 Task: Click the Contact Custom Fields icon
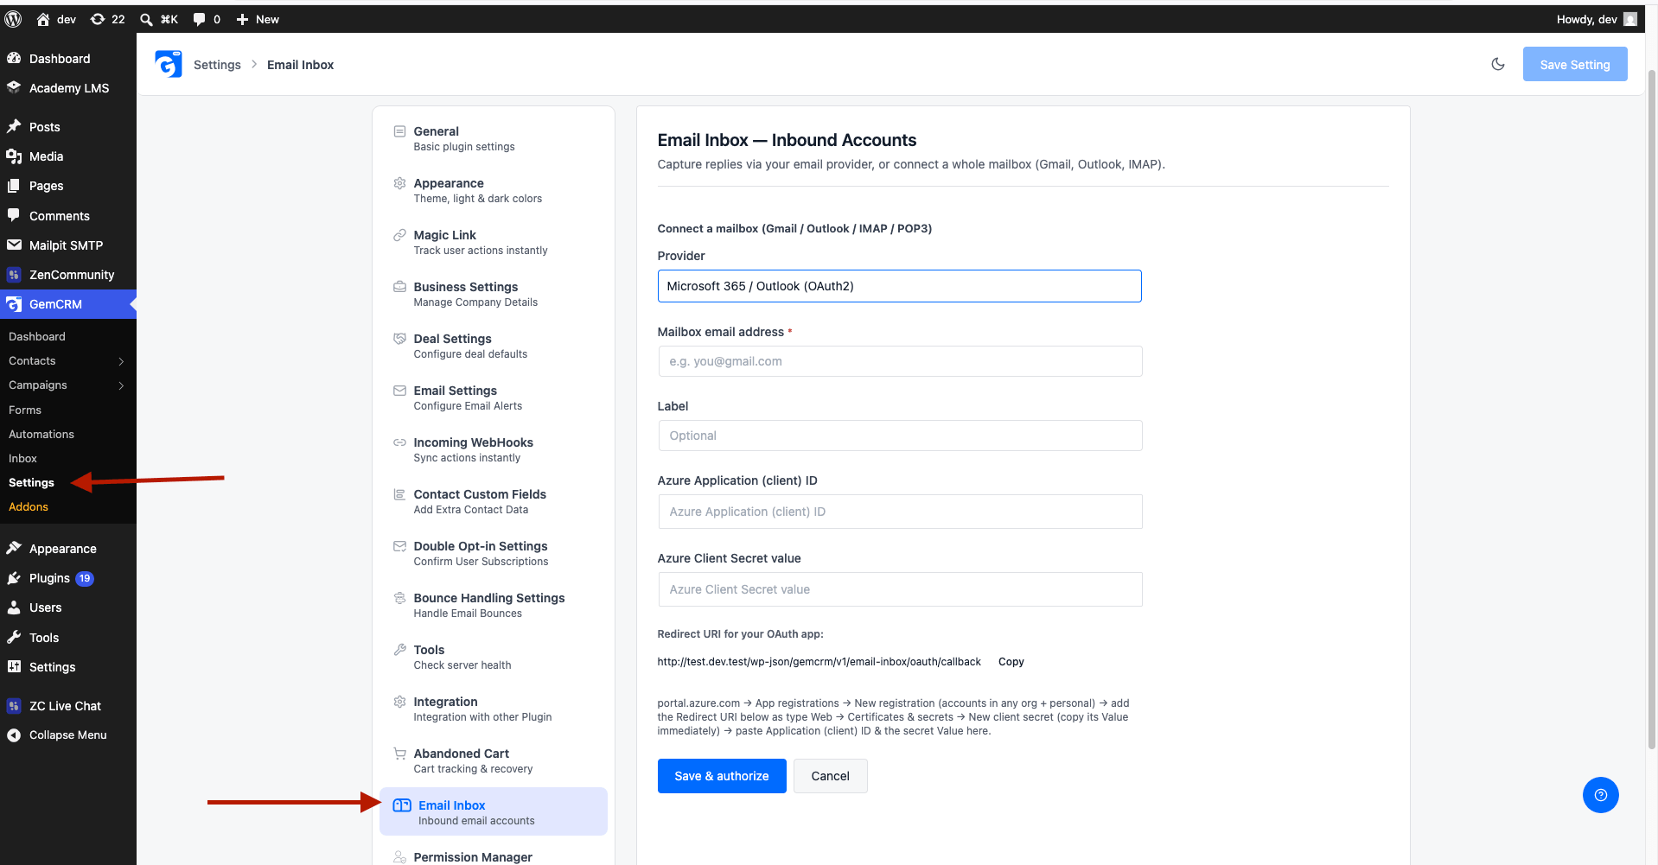point(399,494)
